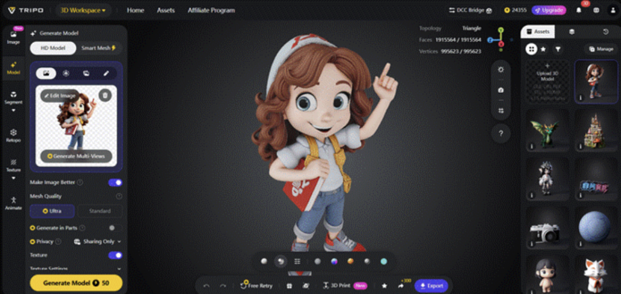Click the Generate Model button

tap(76, 283)
